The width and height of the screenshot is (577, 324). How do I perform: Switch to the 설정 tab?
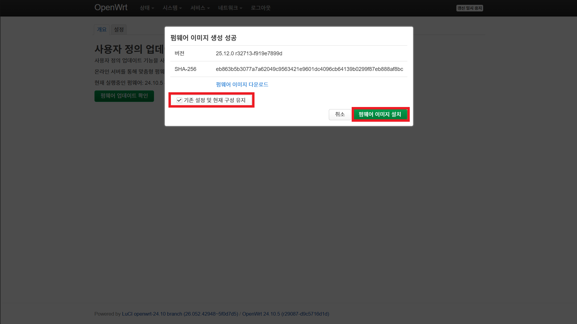119,29
